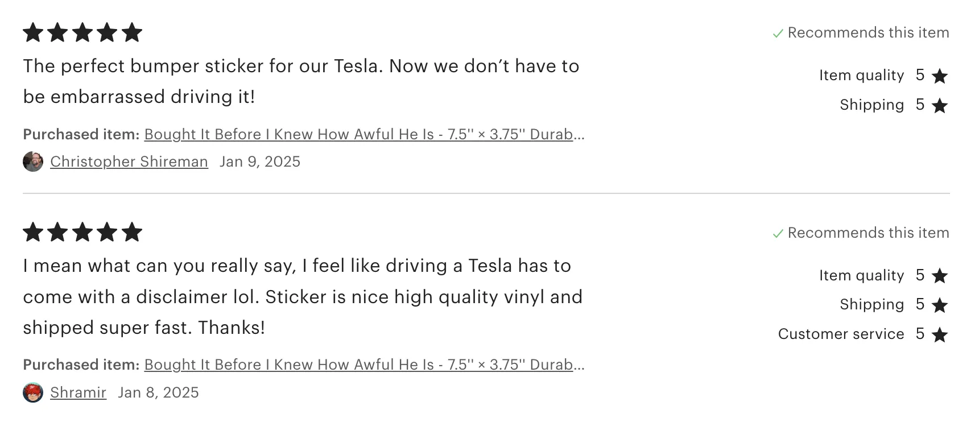This screenshot has height=422, width=975.
Task: Click the green checkmark on Shramir's recommendation
Action: coord(778,234)
